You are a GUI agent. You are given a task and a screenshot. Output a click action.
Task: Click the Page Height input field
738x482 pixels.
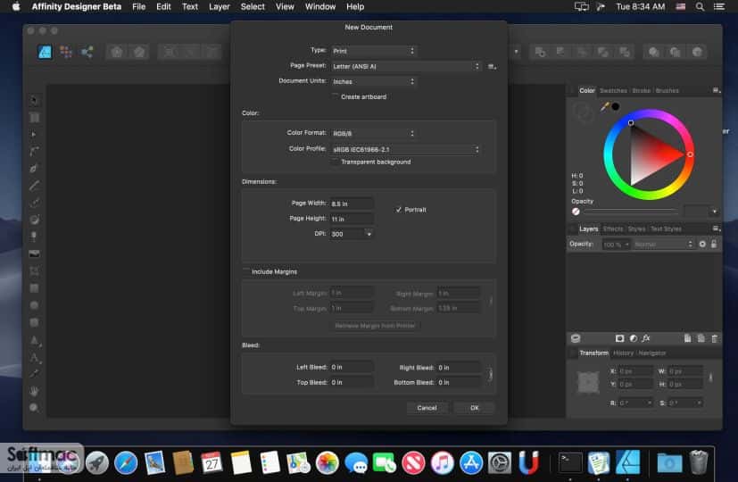pos(352,219)
